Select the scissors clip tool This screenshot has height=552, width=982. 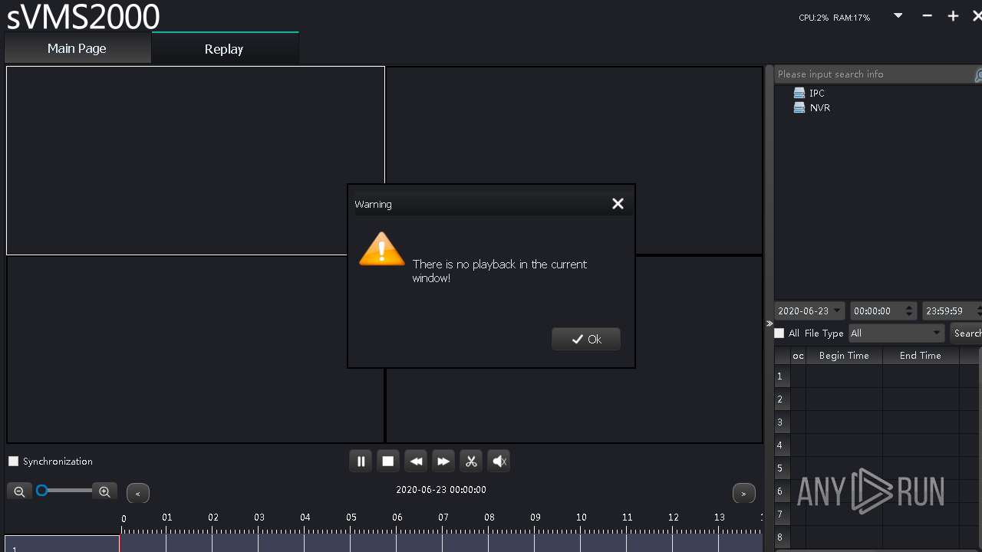tap(471, 461)
